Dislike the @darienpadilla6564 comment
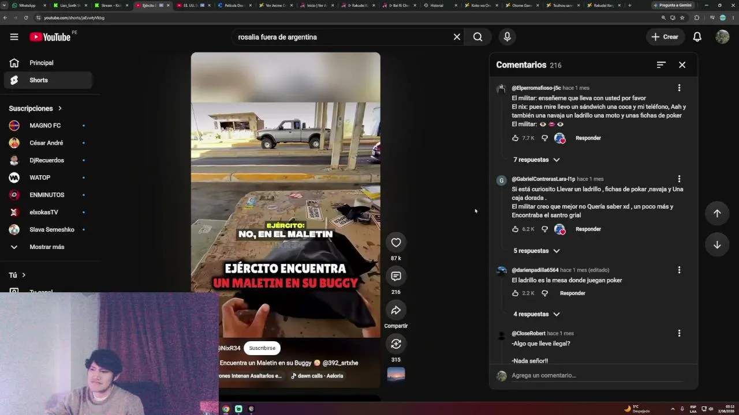The image size is (739, 415). tap(544, 293)
